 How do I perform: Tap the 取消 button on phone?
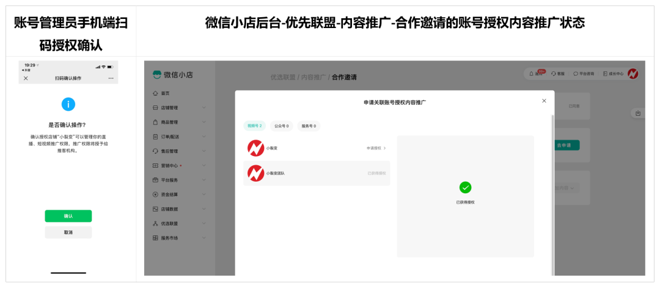(68, 232)
